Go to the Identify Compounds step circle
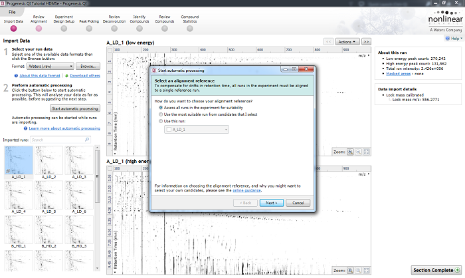 click(x=139, y=29)
